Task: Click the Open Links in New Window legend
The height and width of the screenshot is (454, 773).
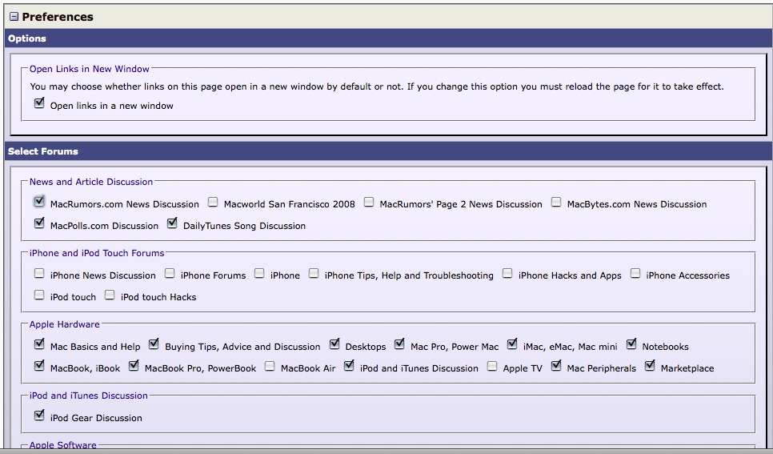Action: pos(90,69)
